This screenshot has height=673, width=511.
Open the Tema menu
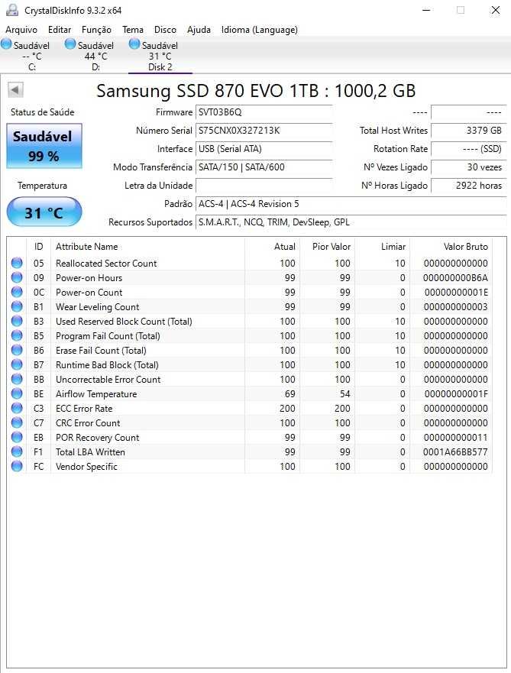coord(133,30)
